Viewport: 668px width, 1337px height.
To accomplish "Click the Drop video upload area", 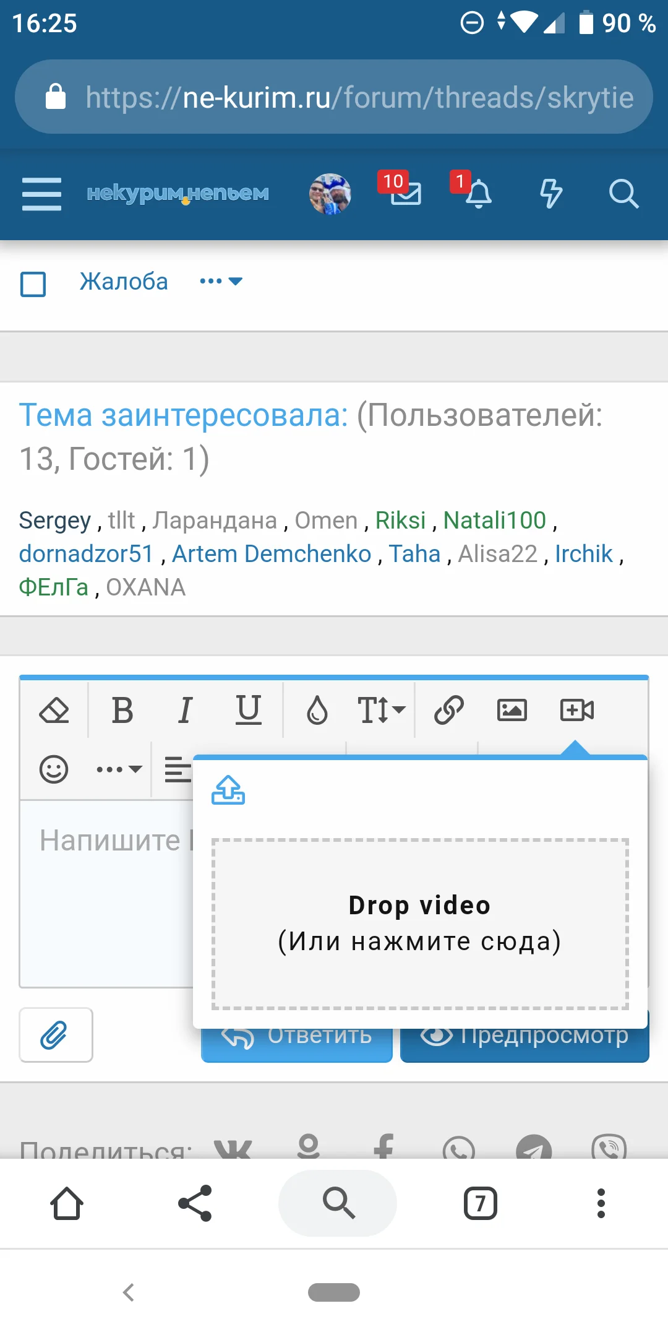I will (x=420, y=924).
